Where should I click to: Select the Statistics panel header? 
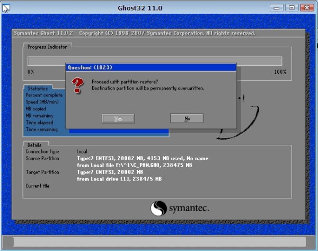pos(37,89)
